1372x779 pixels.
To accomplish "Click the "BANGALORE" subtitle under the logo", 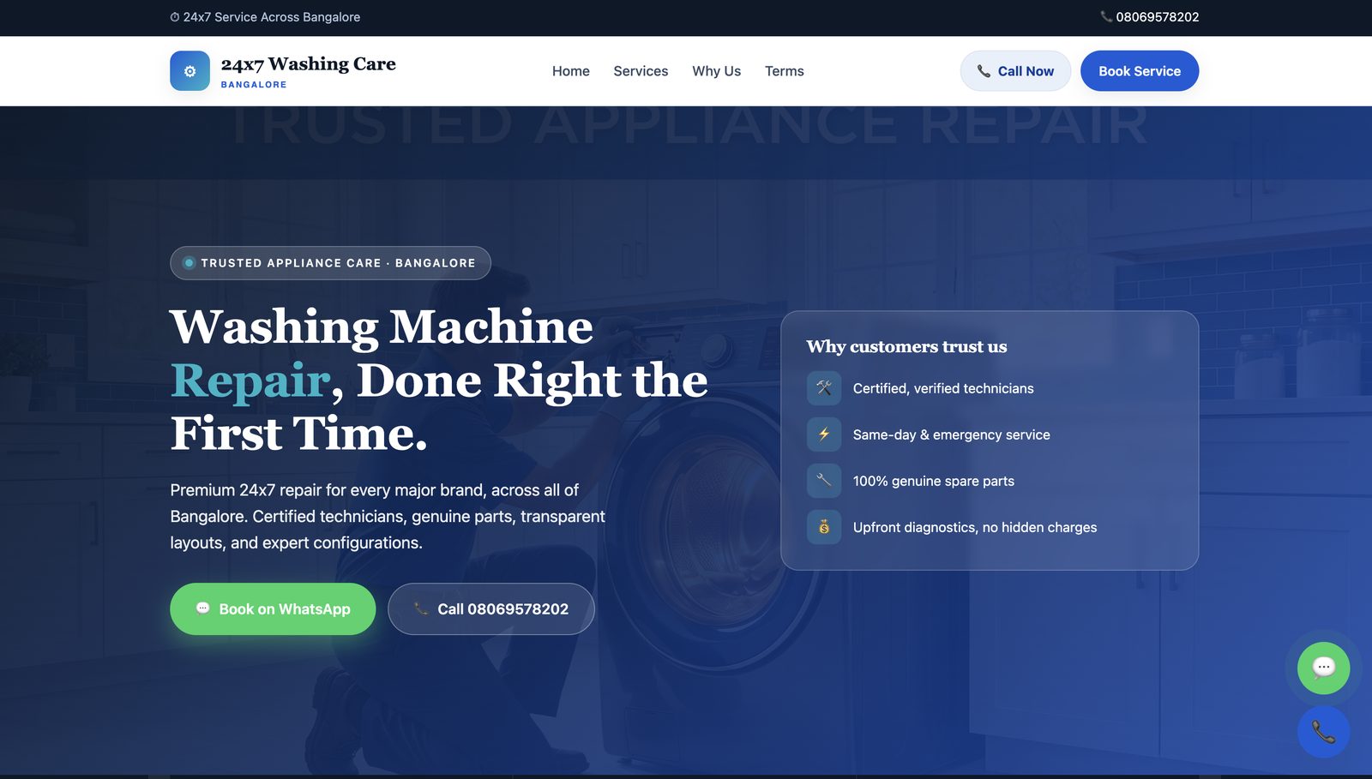I will click(254, 85).
